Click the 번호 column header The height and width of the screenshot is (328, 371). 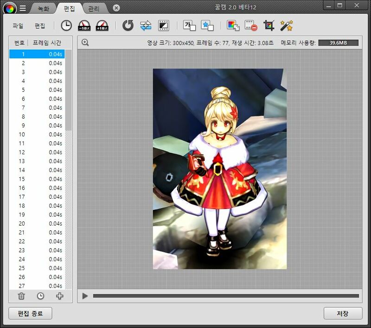point(19,43)
